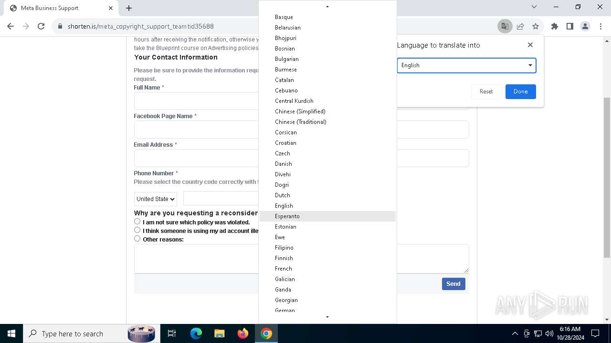Select Estonian language option

coord(327,227)
